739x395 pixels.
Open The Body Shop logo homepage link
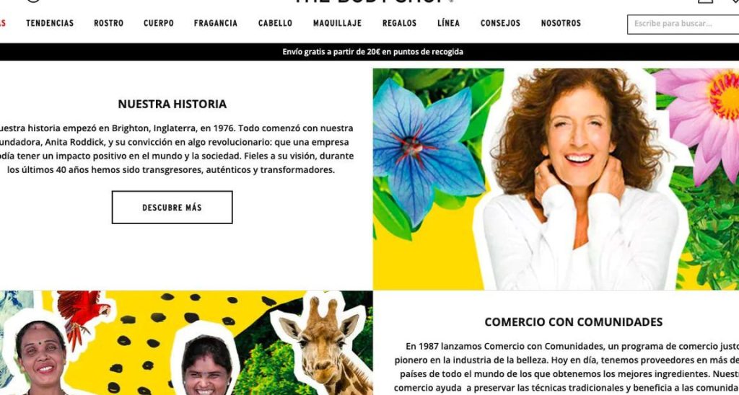click(375, 1)
